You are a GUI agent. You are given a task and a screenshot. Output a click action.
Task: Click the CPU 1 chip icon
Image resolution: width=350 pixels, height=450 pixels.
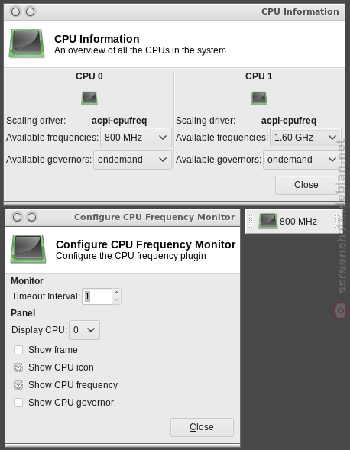tap(259, 98)
